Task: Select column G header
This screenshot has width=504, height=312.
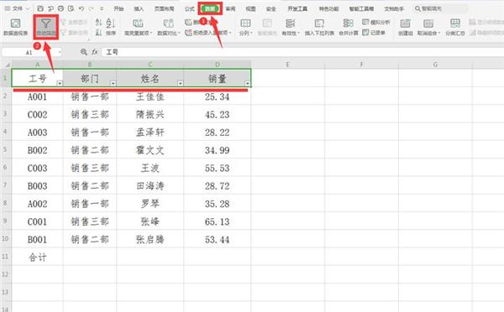Action: click(x=435, y=65)
